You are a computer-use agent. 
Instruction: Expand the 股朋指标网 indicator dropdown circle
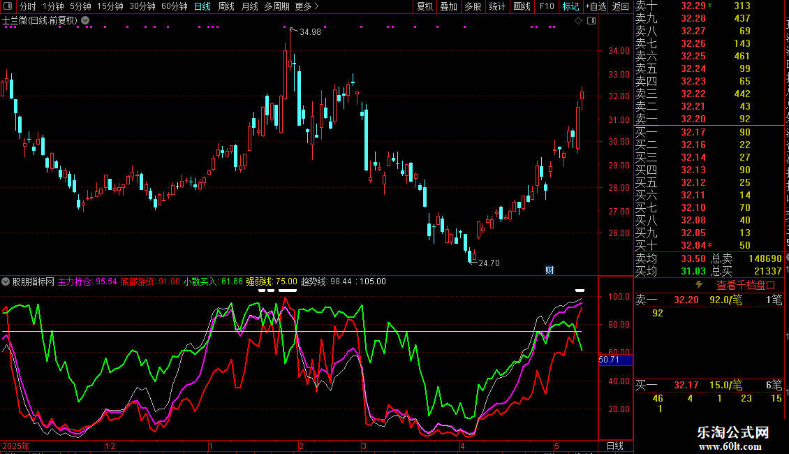click(6, 281)
